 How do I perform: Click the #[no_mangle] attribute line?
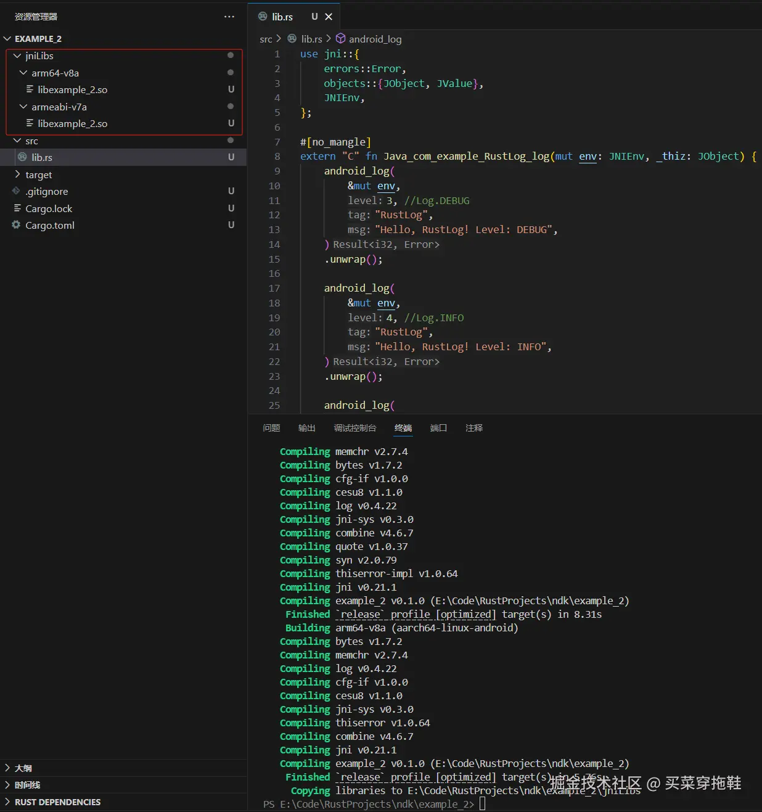(x=335, y=142)
